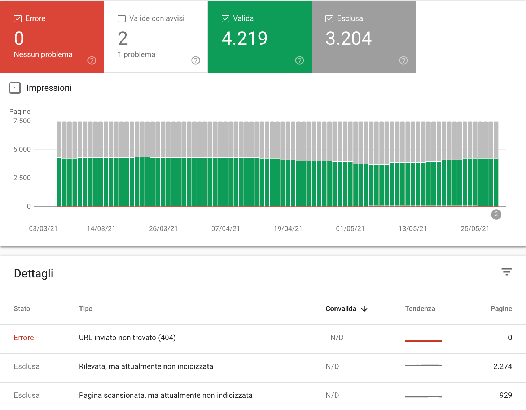Open help icon on Valida card
Viewport: 526px width, 410px height.
point(299,61)
